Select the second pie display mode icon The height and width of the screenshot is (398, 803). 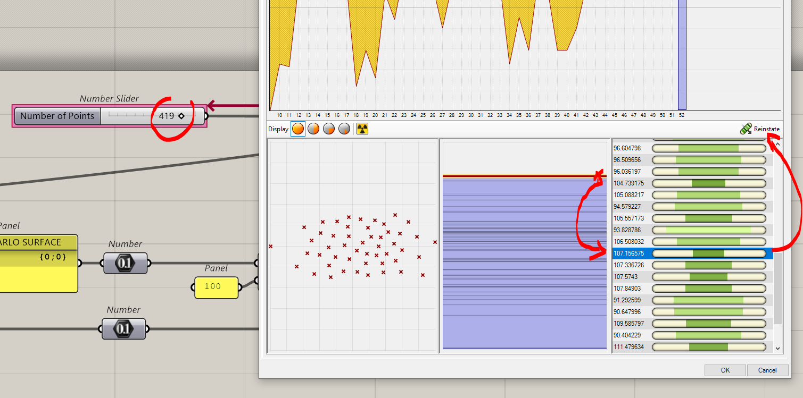313,129
